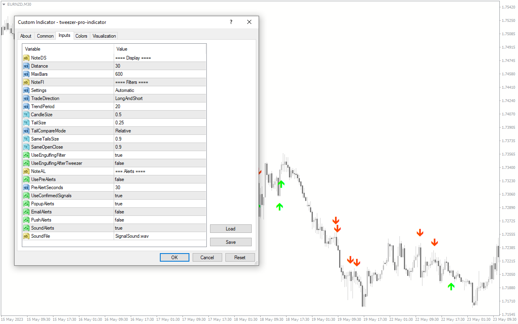518x324 pixels.
Task: Click the NoteAL string type icon
Action: pos(26,171)
